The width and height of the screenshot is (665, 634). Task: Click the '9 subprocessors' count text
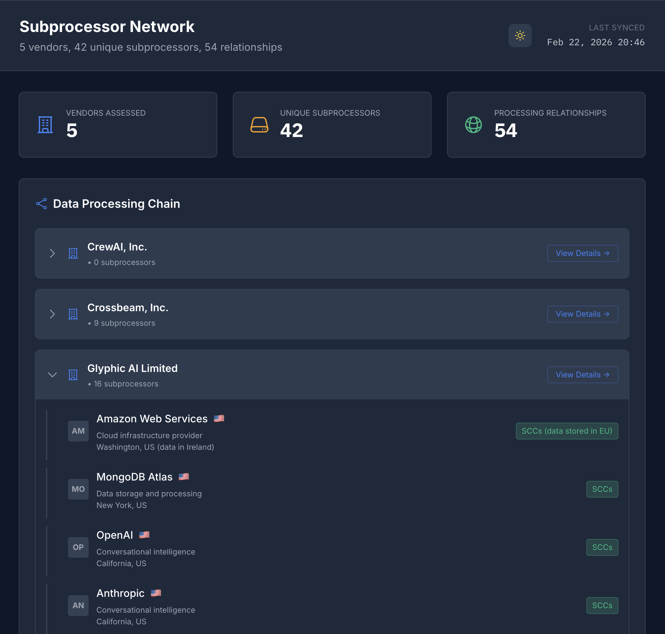(125, 323)
